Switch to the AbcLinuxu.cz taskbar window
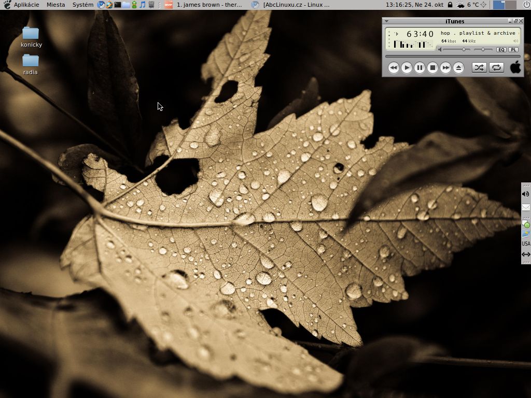Screen dimensions: 531x398 tap(290, 5)
